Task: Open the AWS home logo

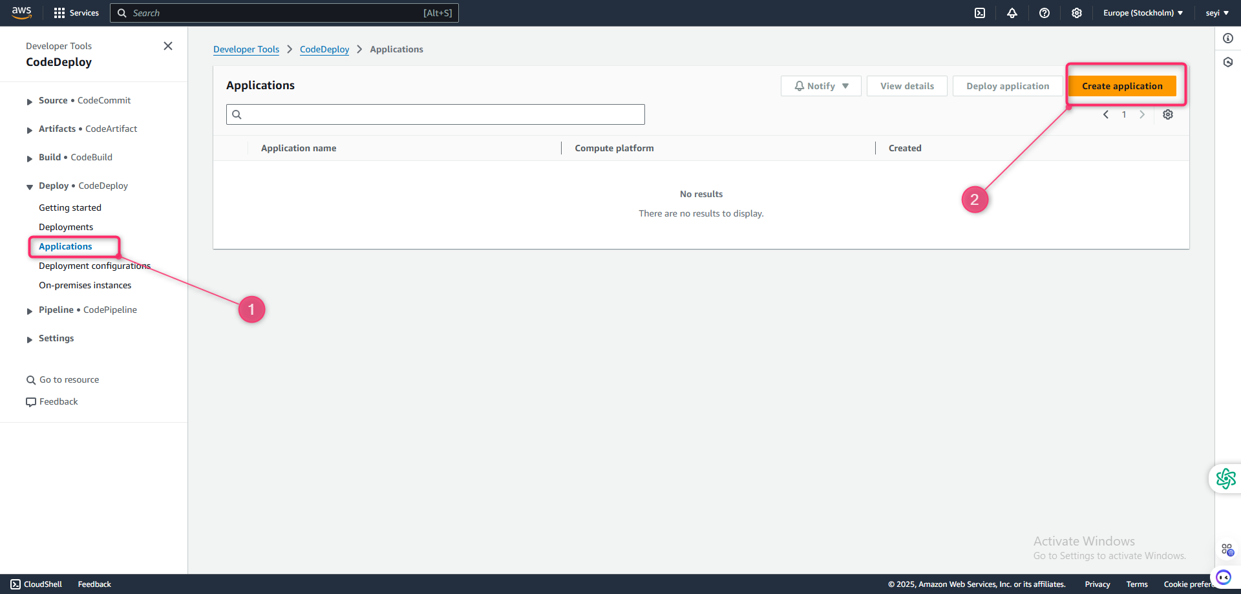Action: (x=21, y=13)
